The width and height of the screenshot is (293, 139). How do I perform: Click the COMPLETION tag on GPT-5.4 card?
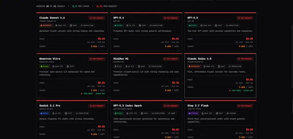pyautogui.click(x=156, y=25)
